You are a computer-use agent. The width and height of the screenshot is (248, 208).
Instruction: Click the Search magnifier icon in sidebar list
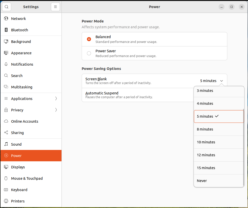click(6, 75)
